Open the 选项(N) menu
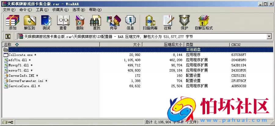275x126 pixels. pos(79,10)
